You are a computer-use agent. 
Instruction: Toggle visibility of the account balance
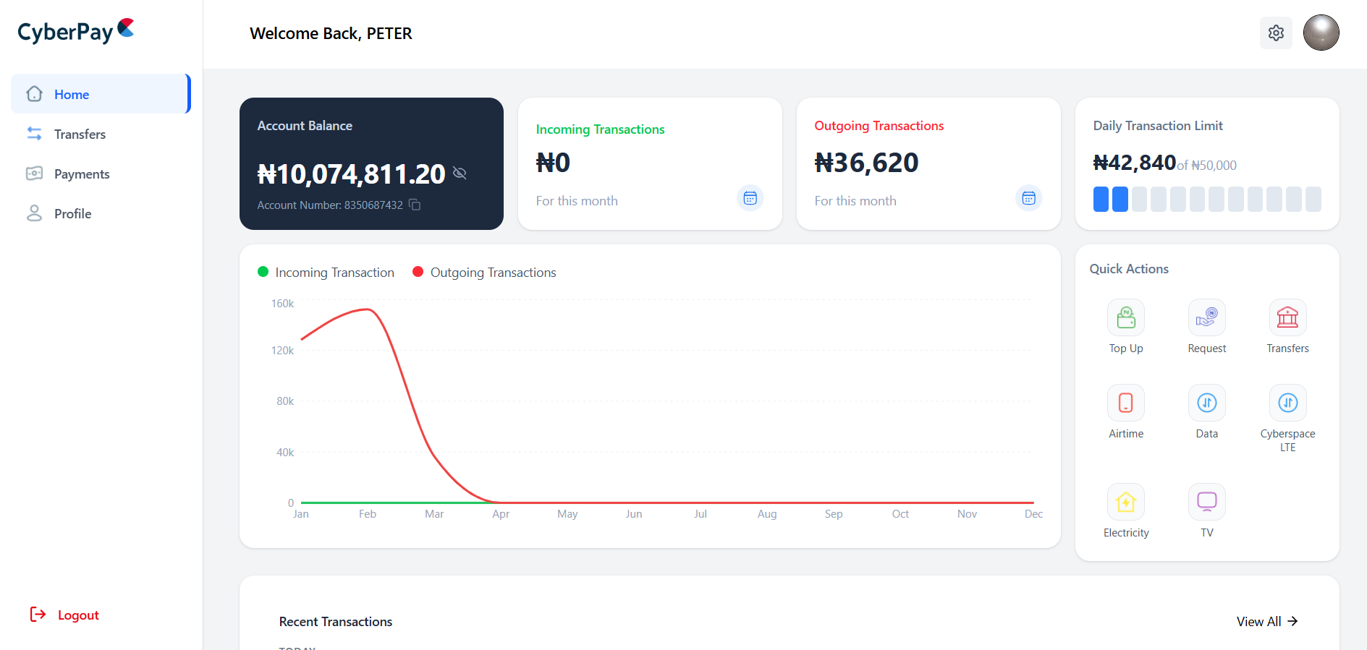point(460,173)
